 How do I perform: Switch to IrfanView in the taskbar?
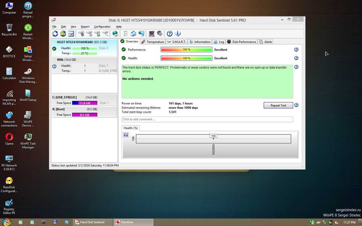[134, 222]
